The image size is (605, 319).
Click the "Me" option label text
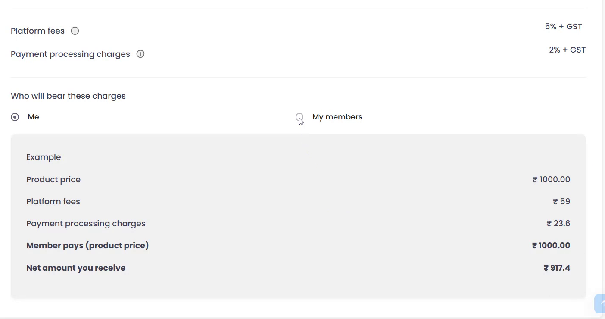33,117
